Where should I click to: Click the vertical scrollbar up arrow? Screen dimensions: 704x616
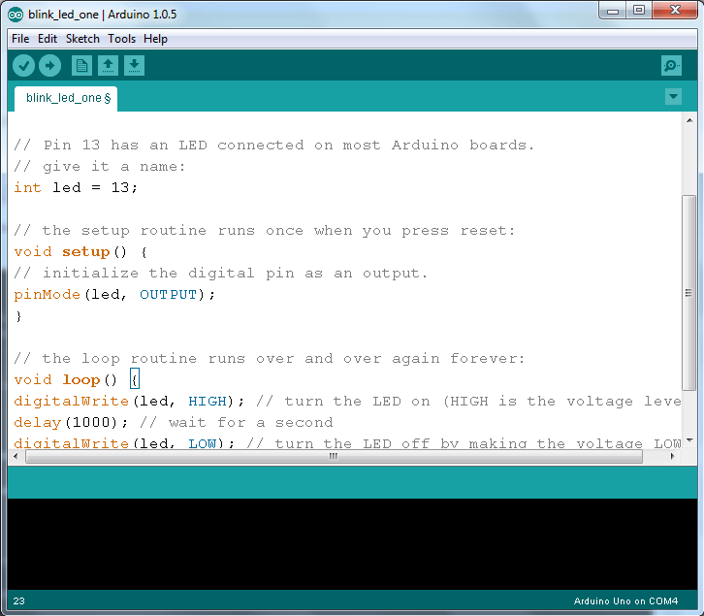[x=689, y=120]
